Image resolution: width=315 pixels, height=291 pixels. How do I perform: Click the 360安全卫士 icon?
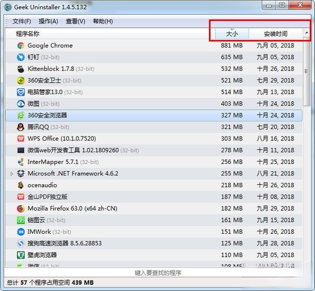20,80
